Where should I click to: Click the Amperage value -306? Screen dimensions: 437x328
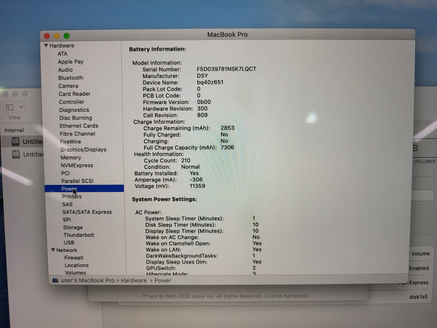196,179
